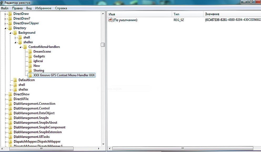Click the DirectShow folder icon
The image size is (261, 152).
[10, 94]
